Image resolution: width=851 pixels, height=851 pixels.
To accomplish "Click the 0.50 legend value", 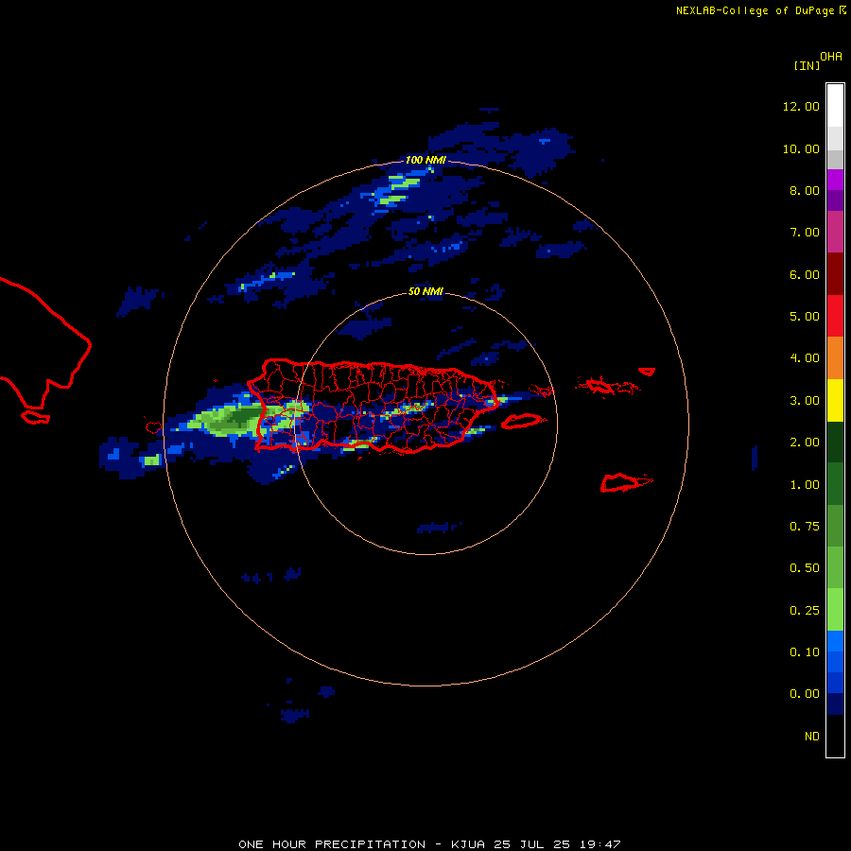I will point(805,568).
